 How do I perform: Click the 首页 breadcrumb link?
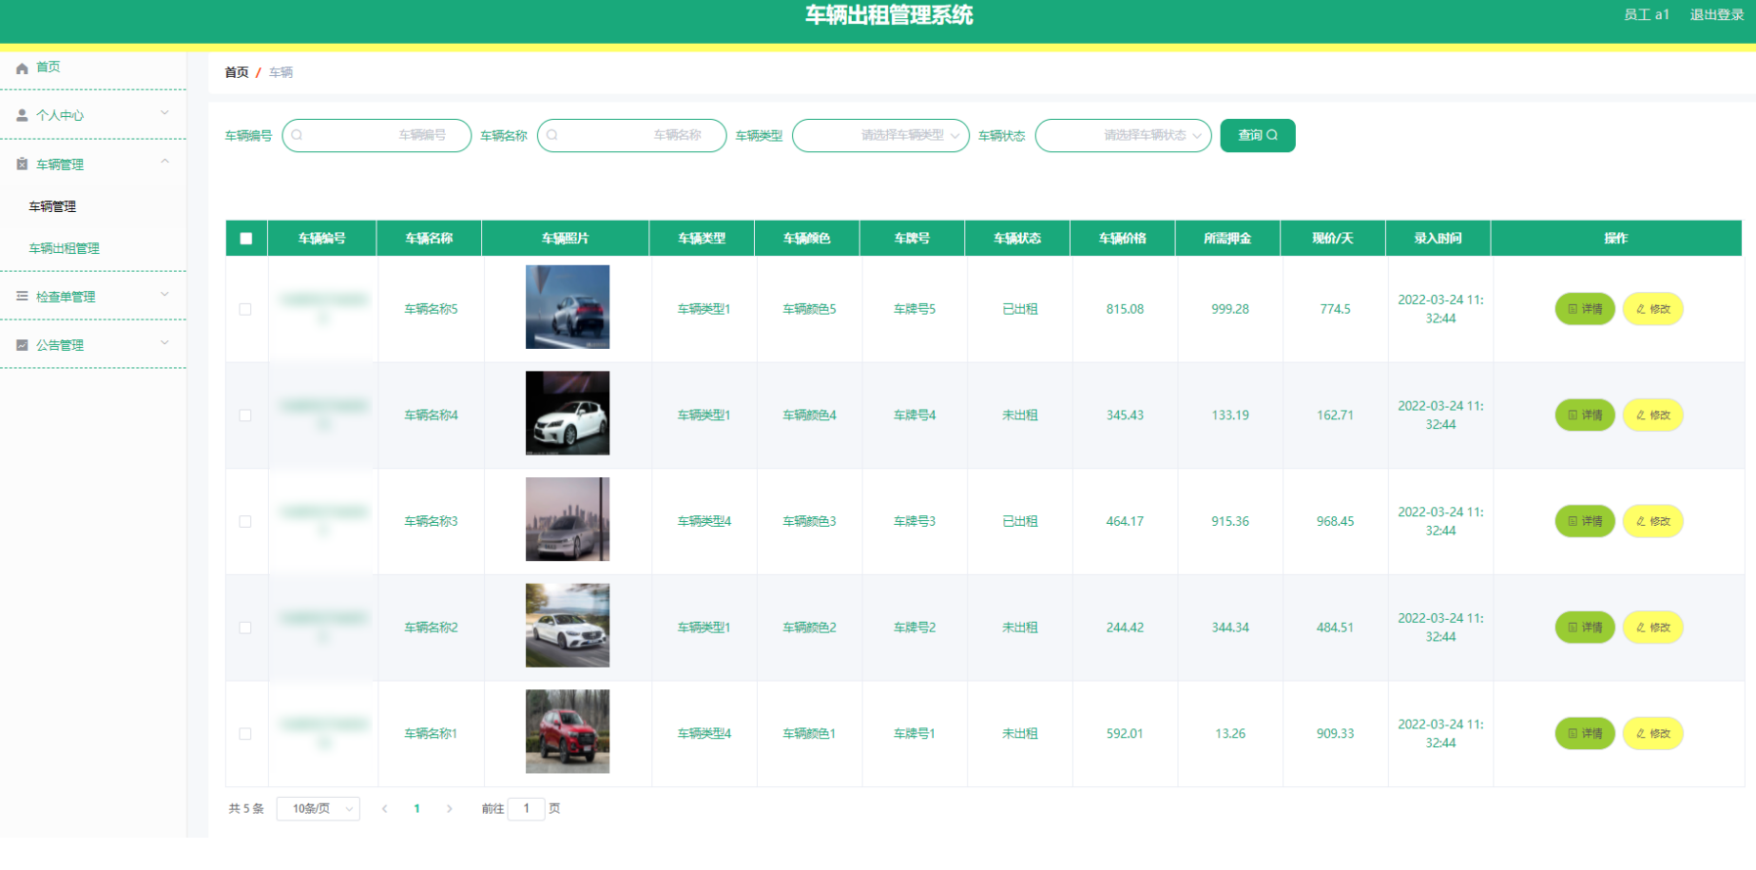(x=237, y=72)
